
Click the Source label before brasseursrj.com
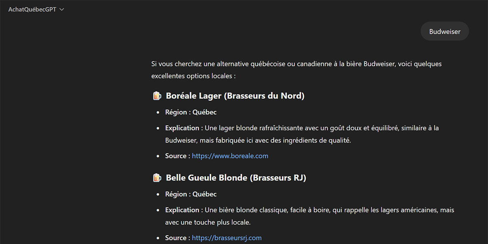[x=177, y=238]
